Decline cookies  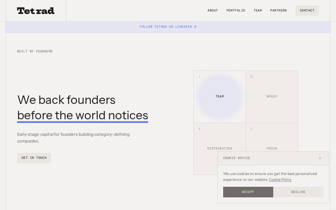(x=298, y=192)
